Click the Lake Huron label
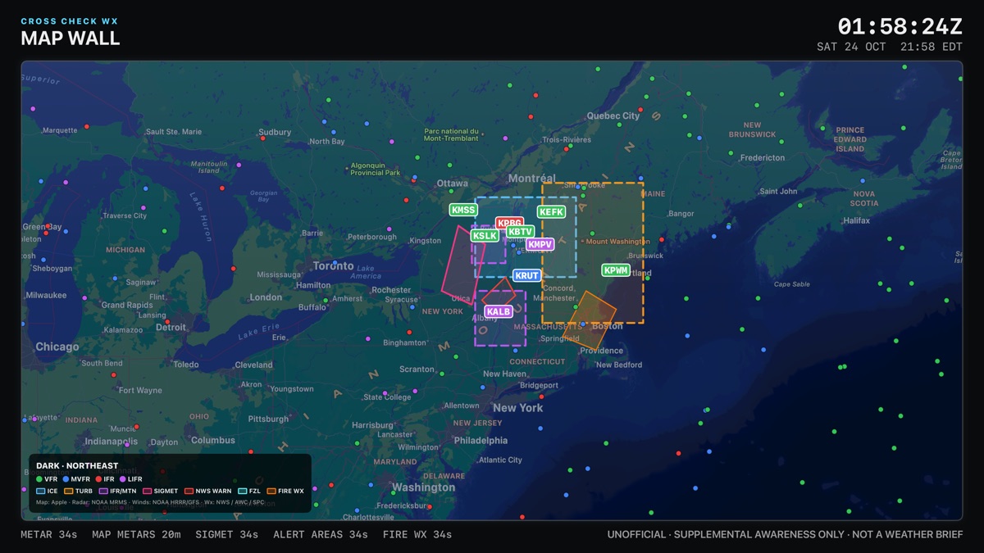This screenshot has width=984, height=553. tap(203, 215)
